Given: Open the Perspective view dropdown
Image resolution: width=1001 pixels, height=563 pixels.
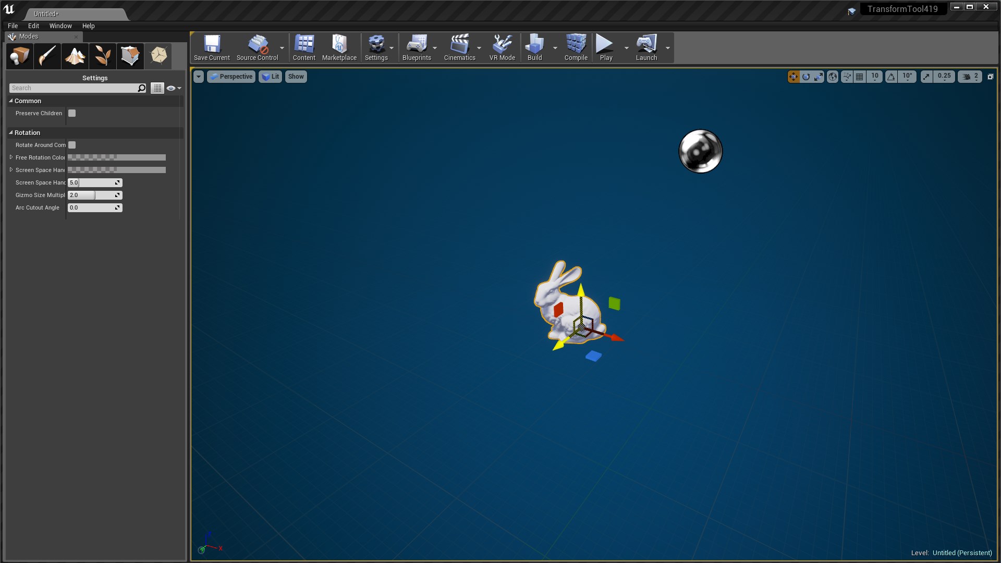Looking at the screenshot, I should (x=231, y=77).
